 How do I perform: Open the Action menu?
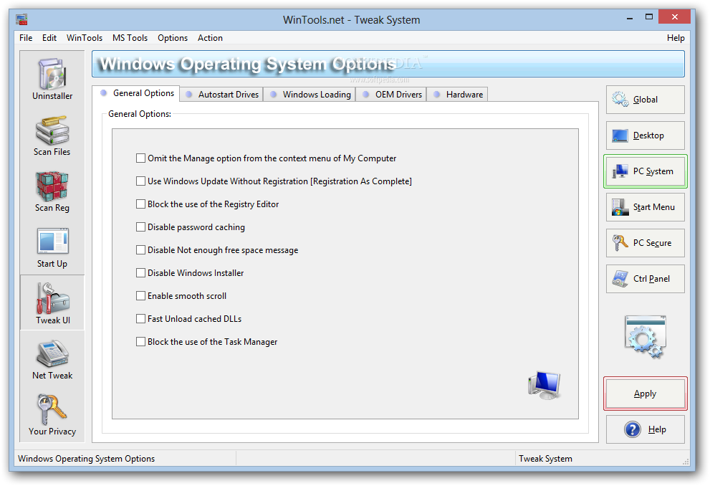(210, 38)
